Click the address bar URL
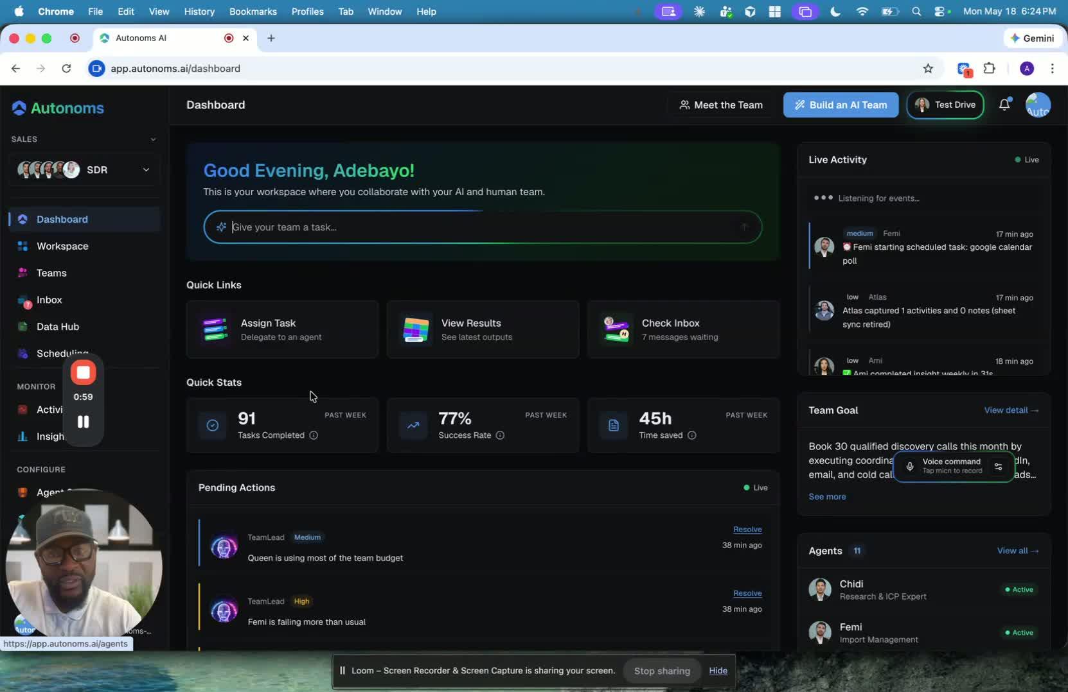The width and height of the screenshot is (1068, 692). 175,69
